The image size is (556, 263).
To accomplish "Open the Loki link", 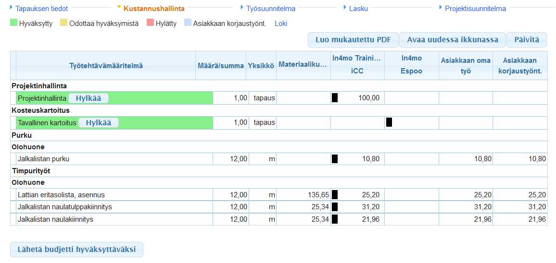I will click(281, 23).
